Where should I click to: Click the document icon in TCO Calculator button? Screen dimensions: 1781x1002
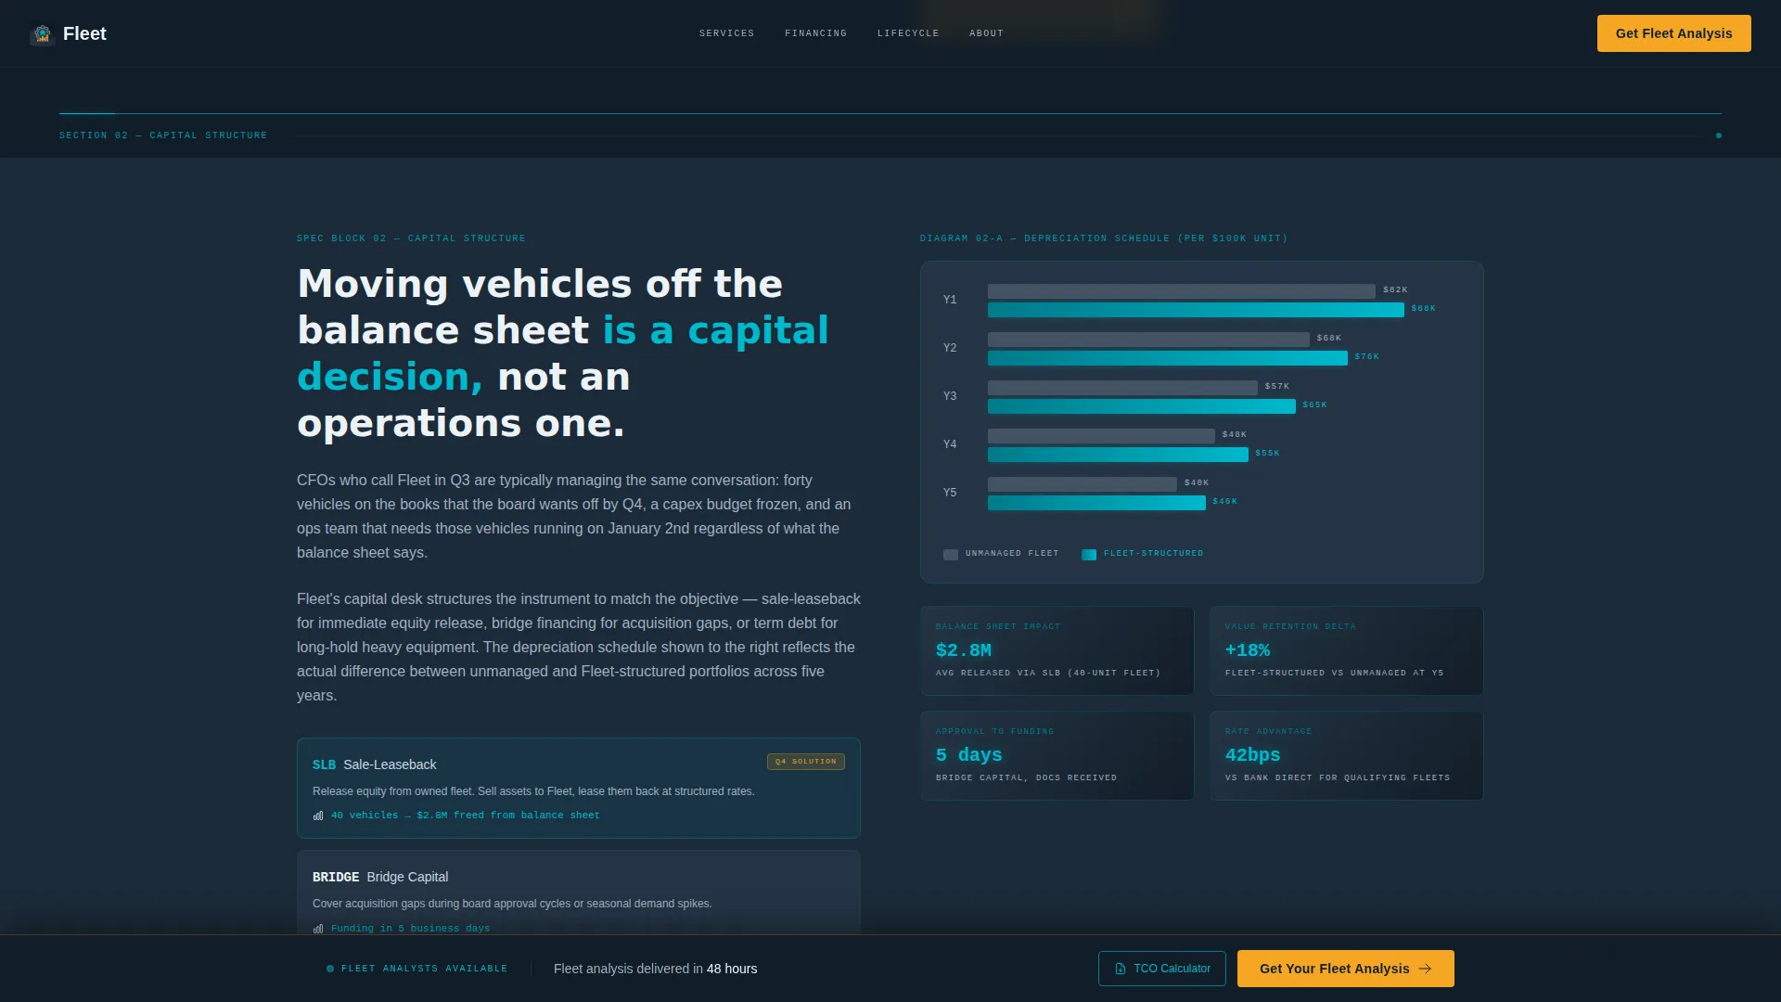tap(1121, 969)
